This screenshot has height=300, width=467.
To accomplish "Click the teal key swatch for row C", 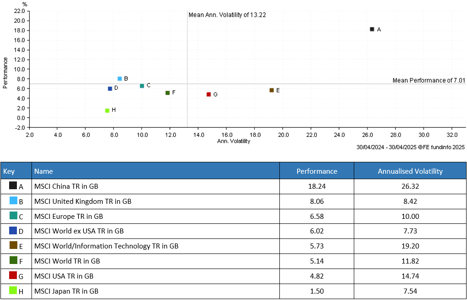I will click(x=13, y=215).
